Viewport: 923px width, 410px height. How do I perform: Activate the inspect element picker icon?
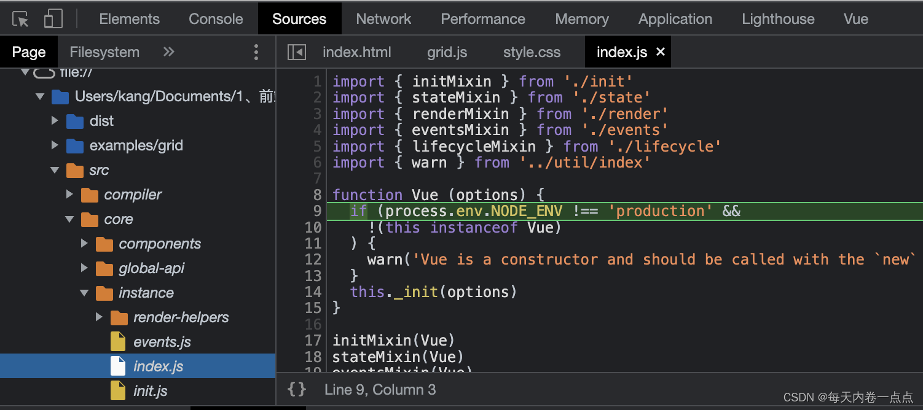[21, 19]
